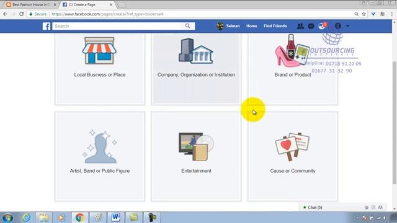
Task: Click the Facebook logo icon
Action: tap(47, 26)
